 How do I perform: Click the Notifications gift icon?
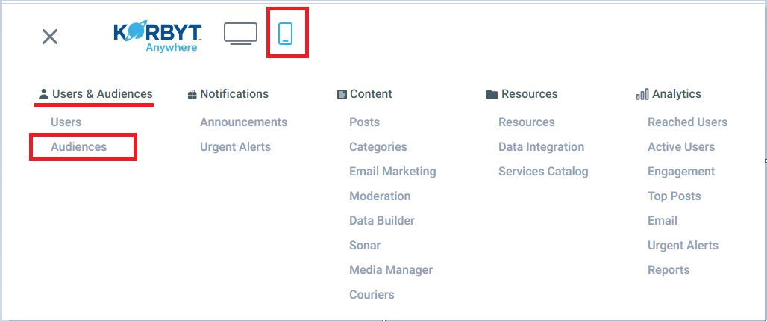coord(192,95)
